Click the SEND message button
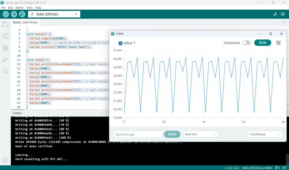 172,134
